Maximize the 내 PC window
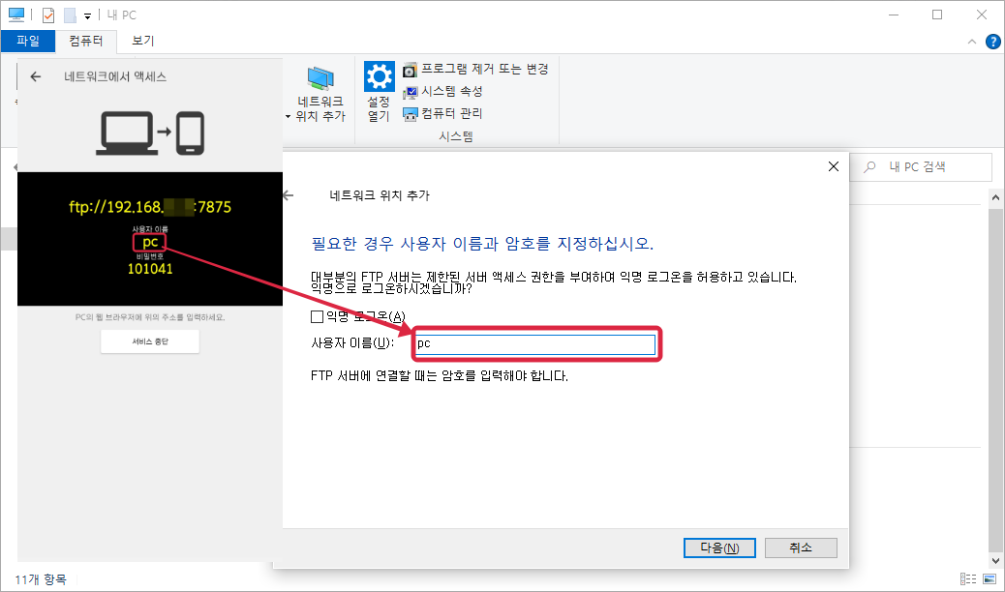Screen dimensions: 1005x592 point(937,15)
